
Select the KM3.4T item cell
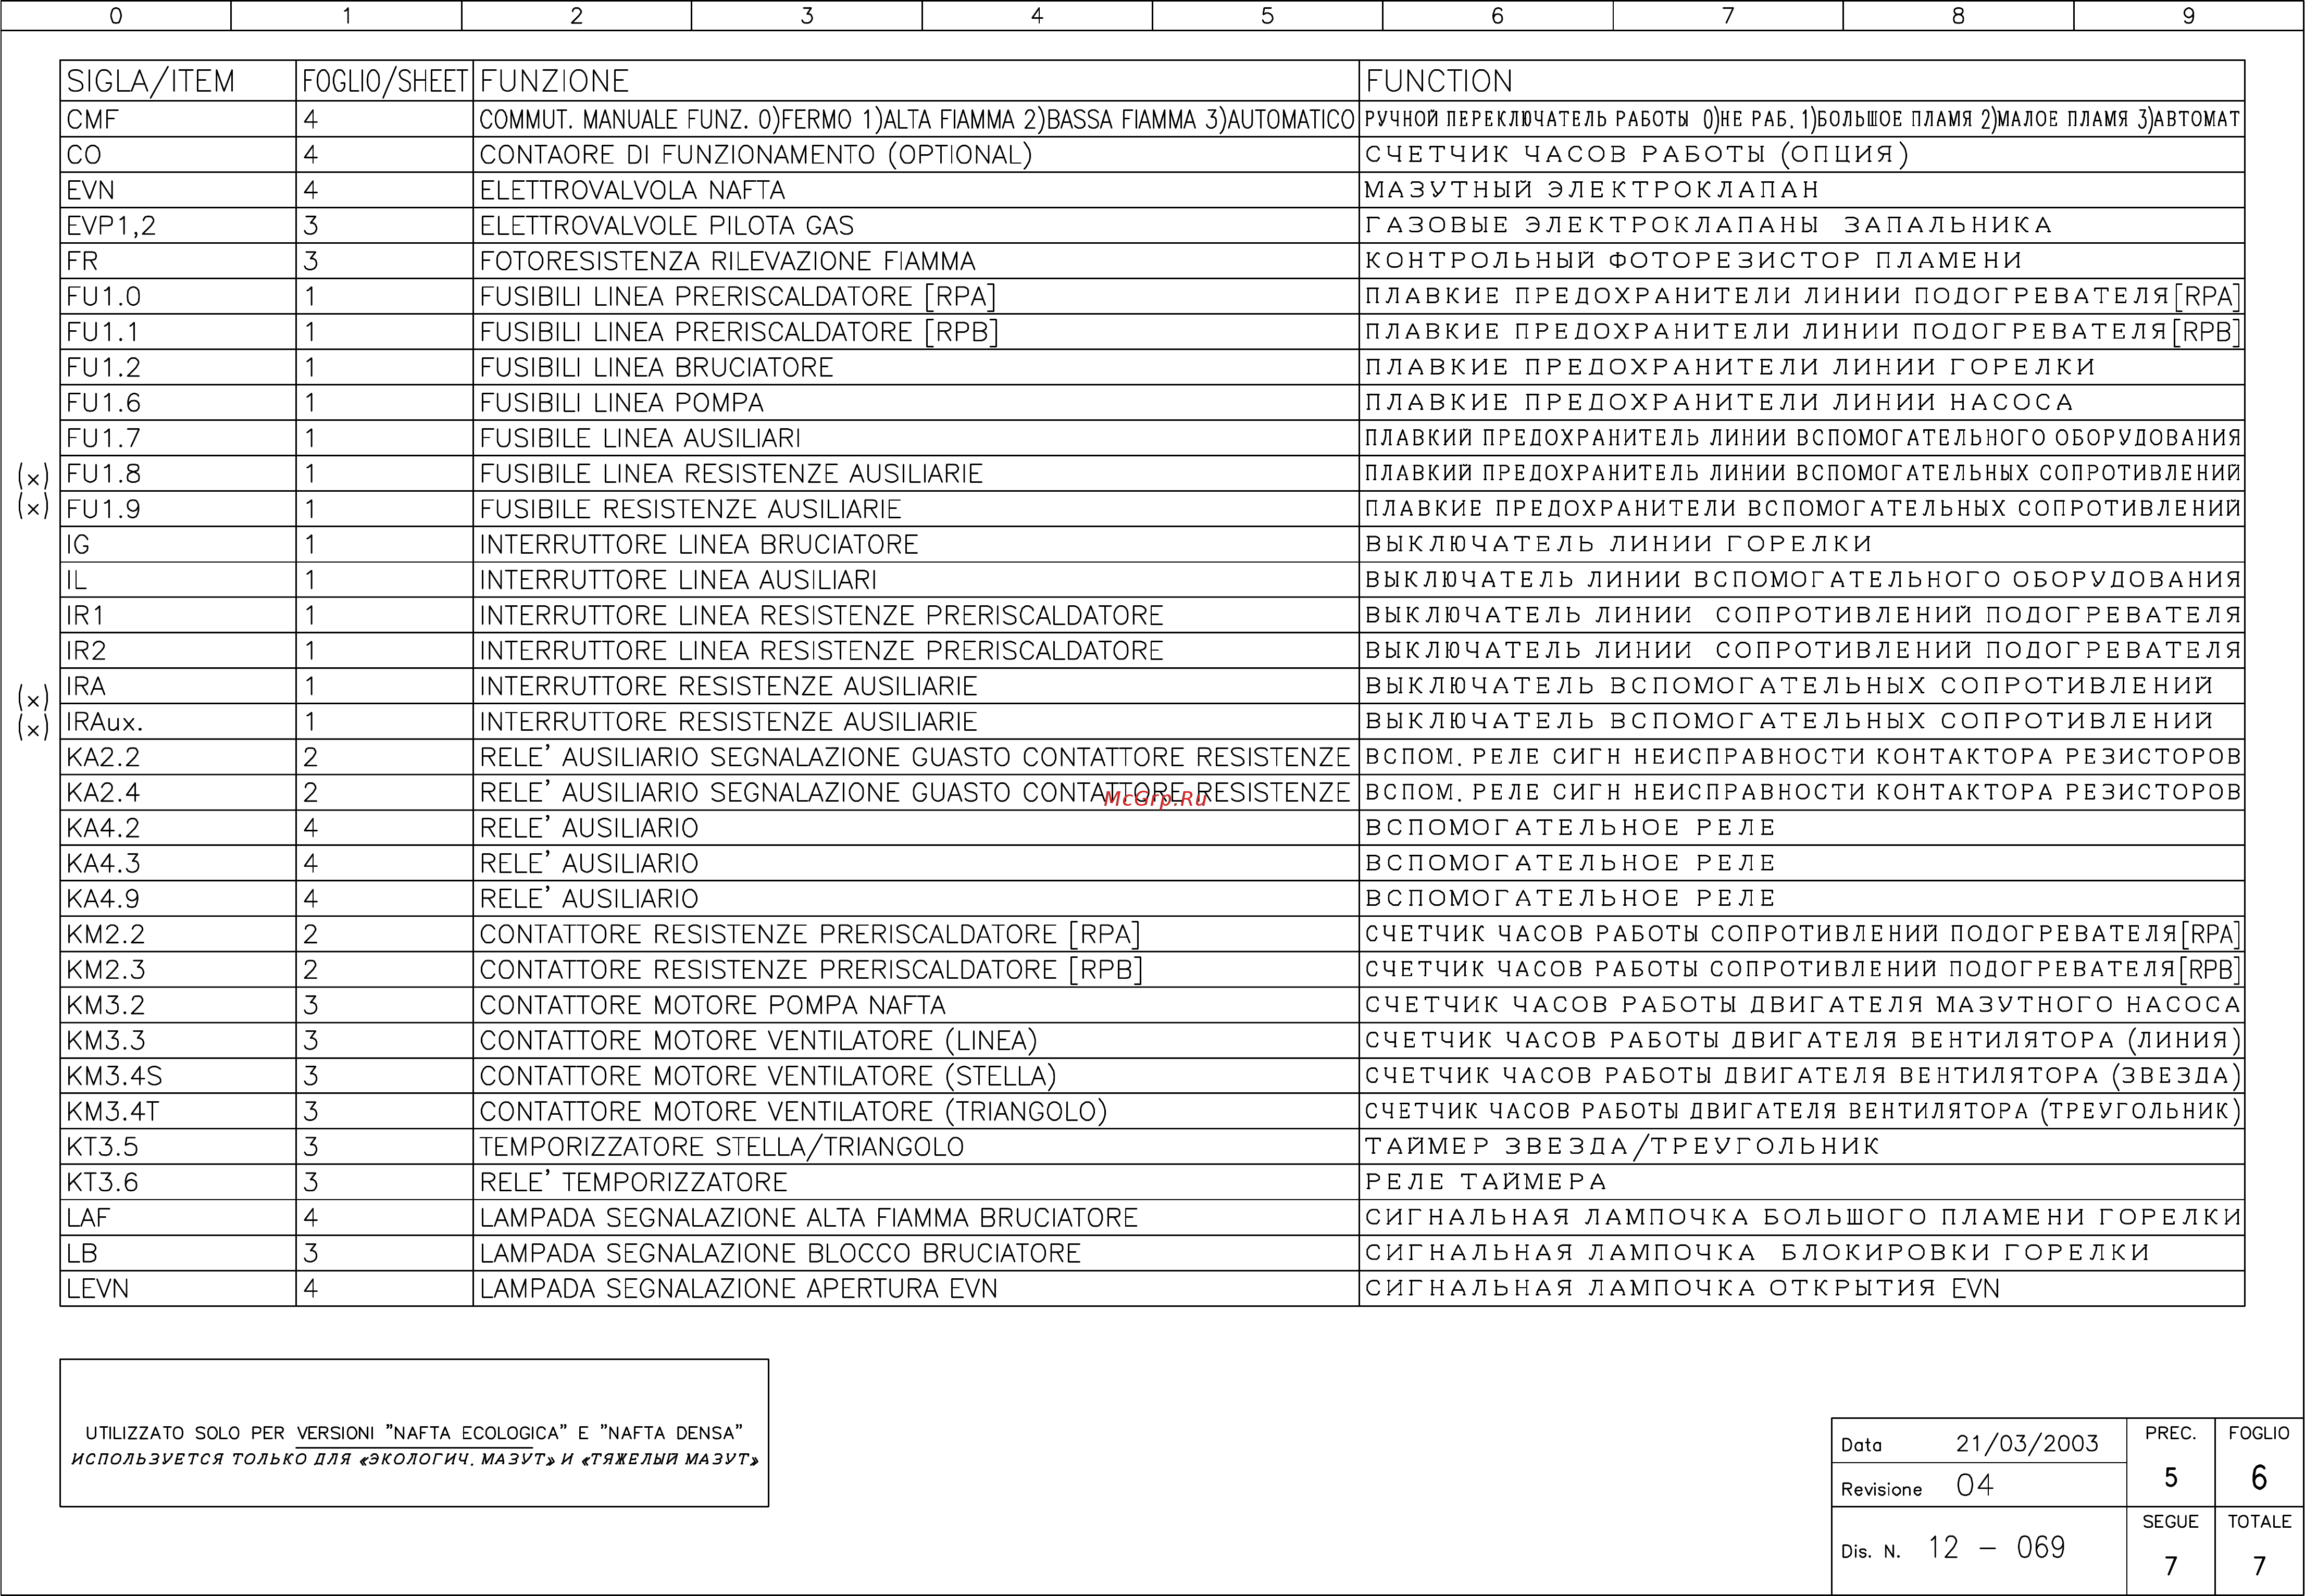pos(177,1112)
